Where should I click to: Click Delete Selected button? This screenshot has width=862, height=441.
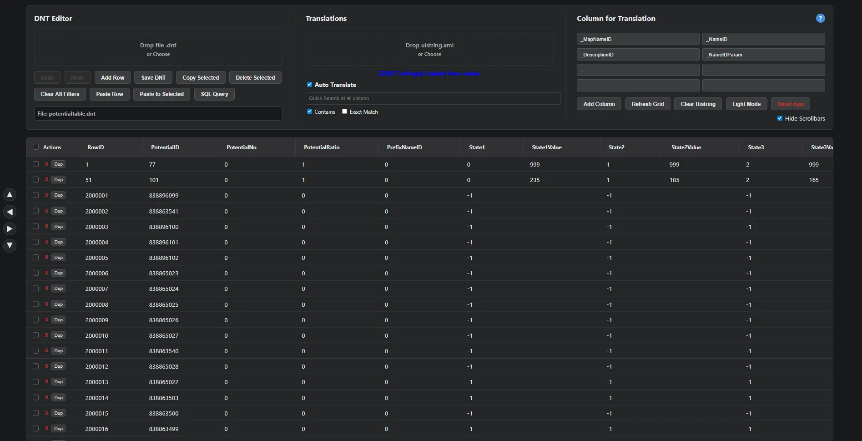pos(255,78)
